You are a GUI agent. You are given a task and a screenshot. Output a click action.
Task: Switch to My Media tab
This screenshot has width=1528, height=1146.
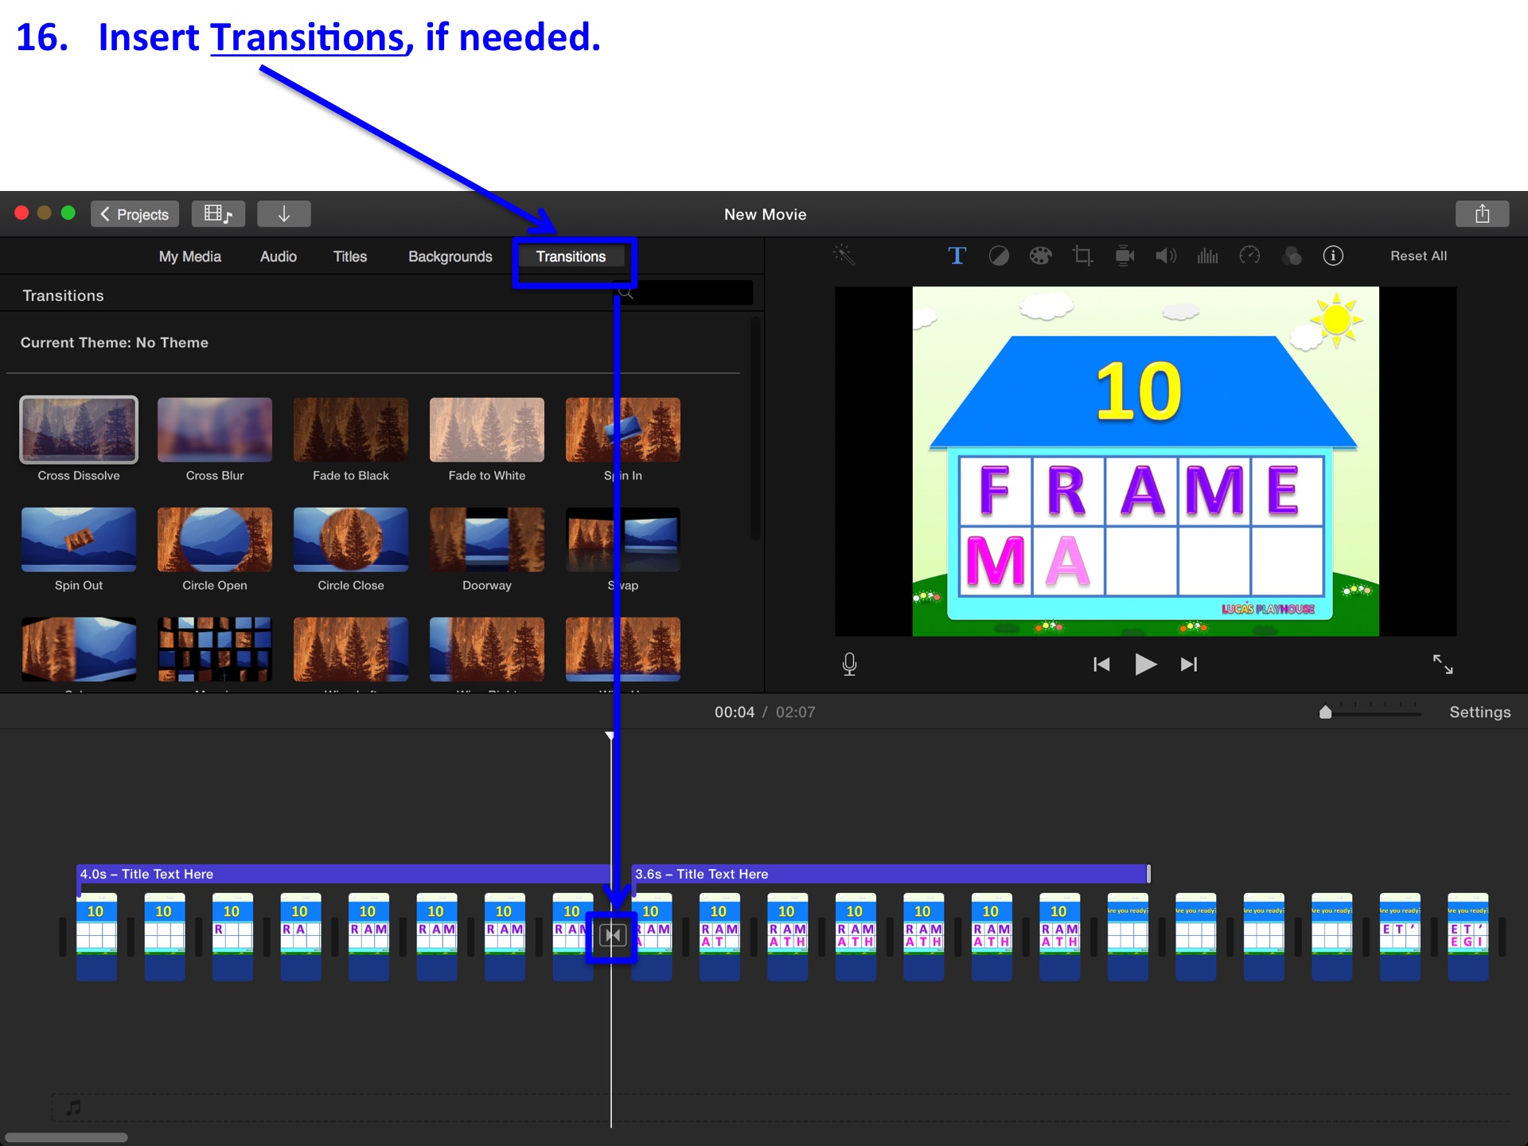click(189, 256)
